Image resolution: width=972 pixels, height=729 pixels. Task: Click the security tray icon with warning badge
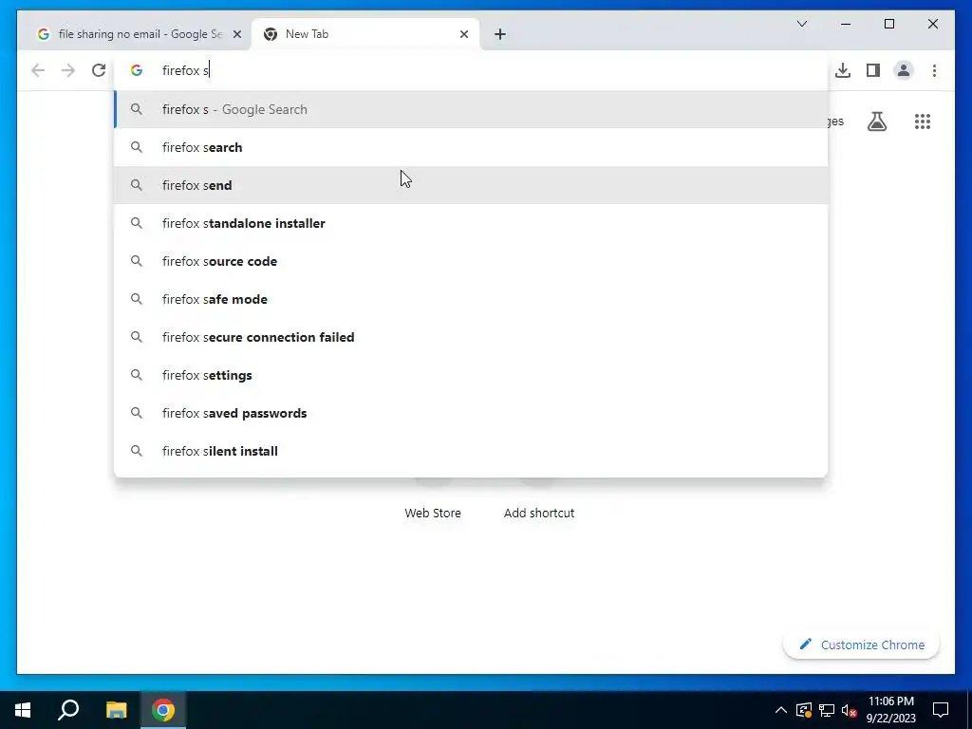click(803, 710)
